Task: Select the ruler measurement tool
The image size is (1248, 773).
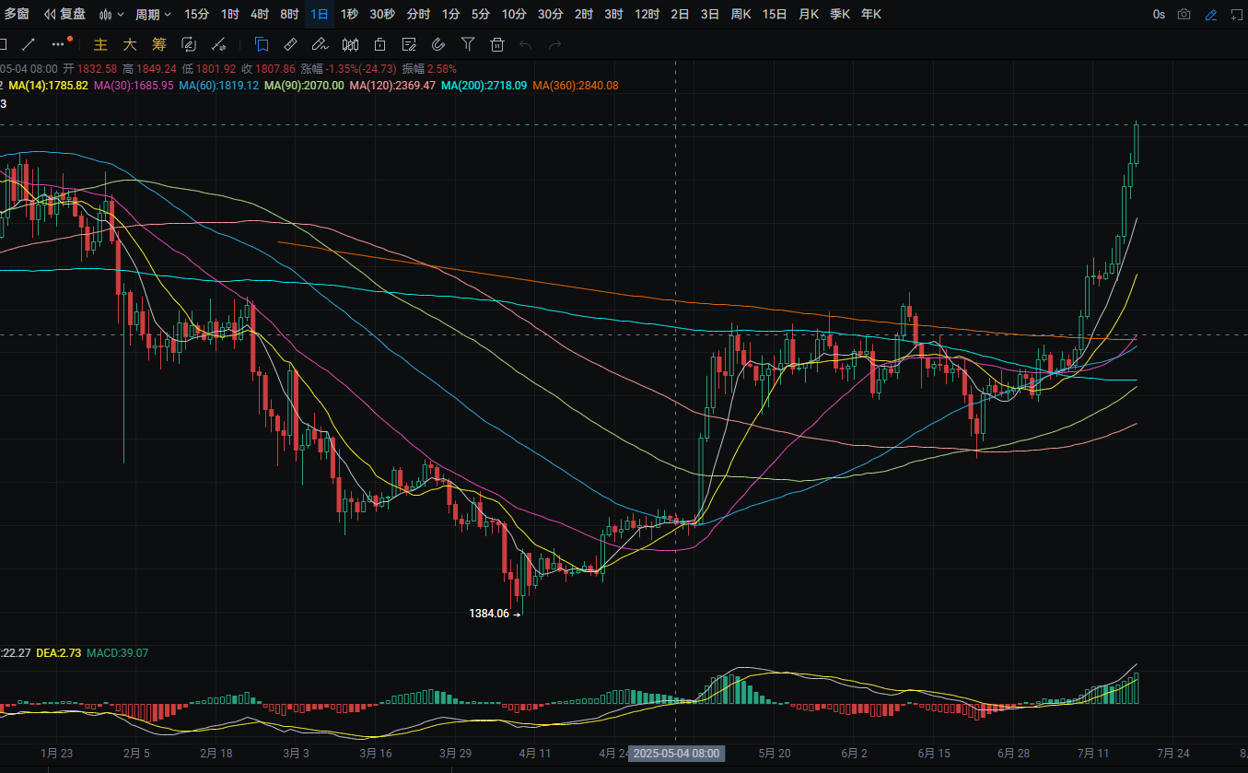Action: coord(290,44)
